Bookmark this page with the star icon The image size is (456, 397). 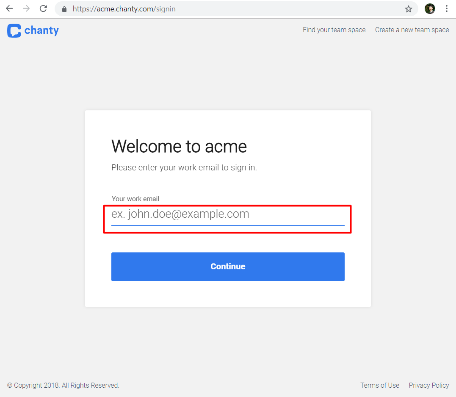(x=409, y=9)
